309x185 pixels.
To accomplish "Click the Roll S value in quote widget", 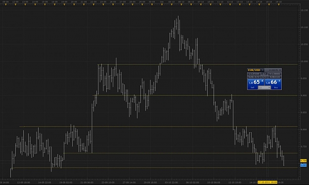I will (254, 77).
